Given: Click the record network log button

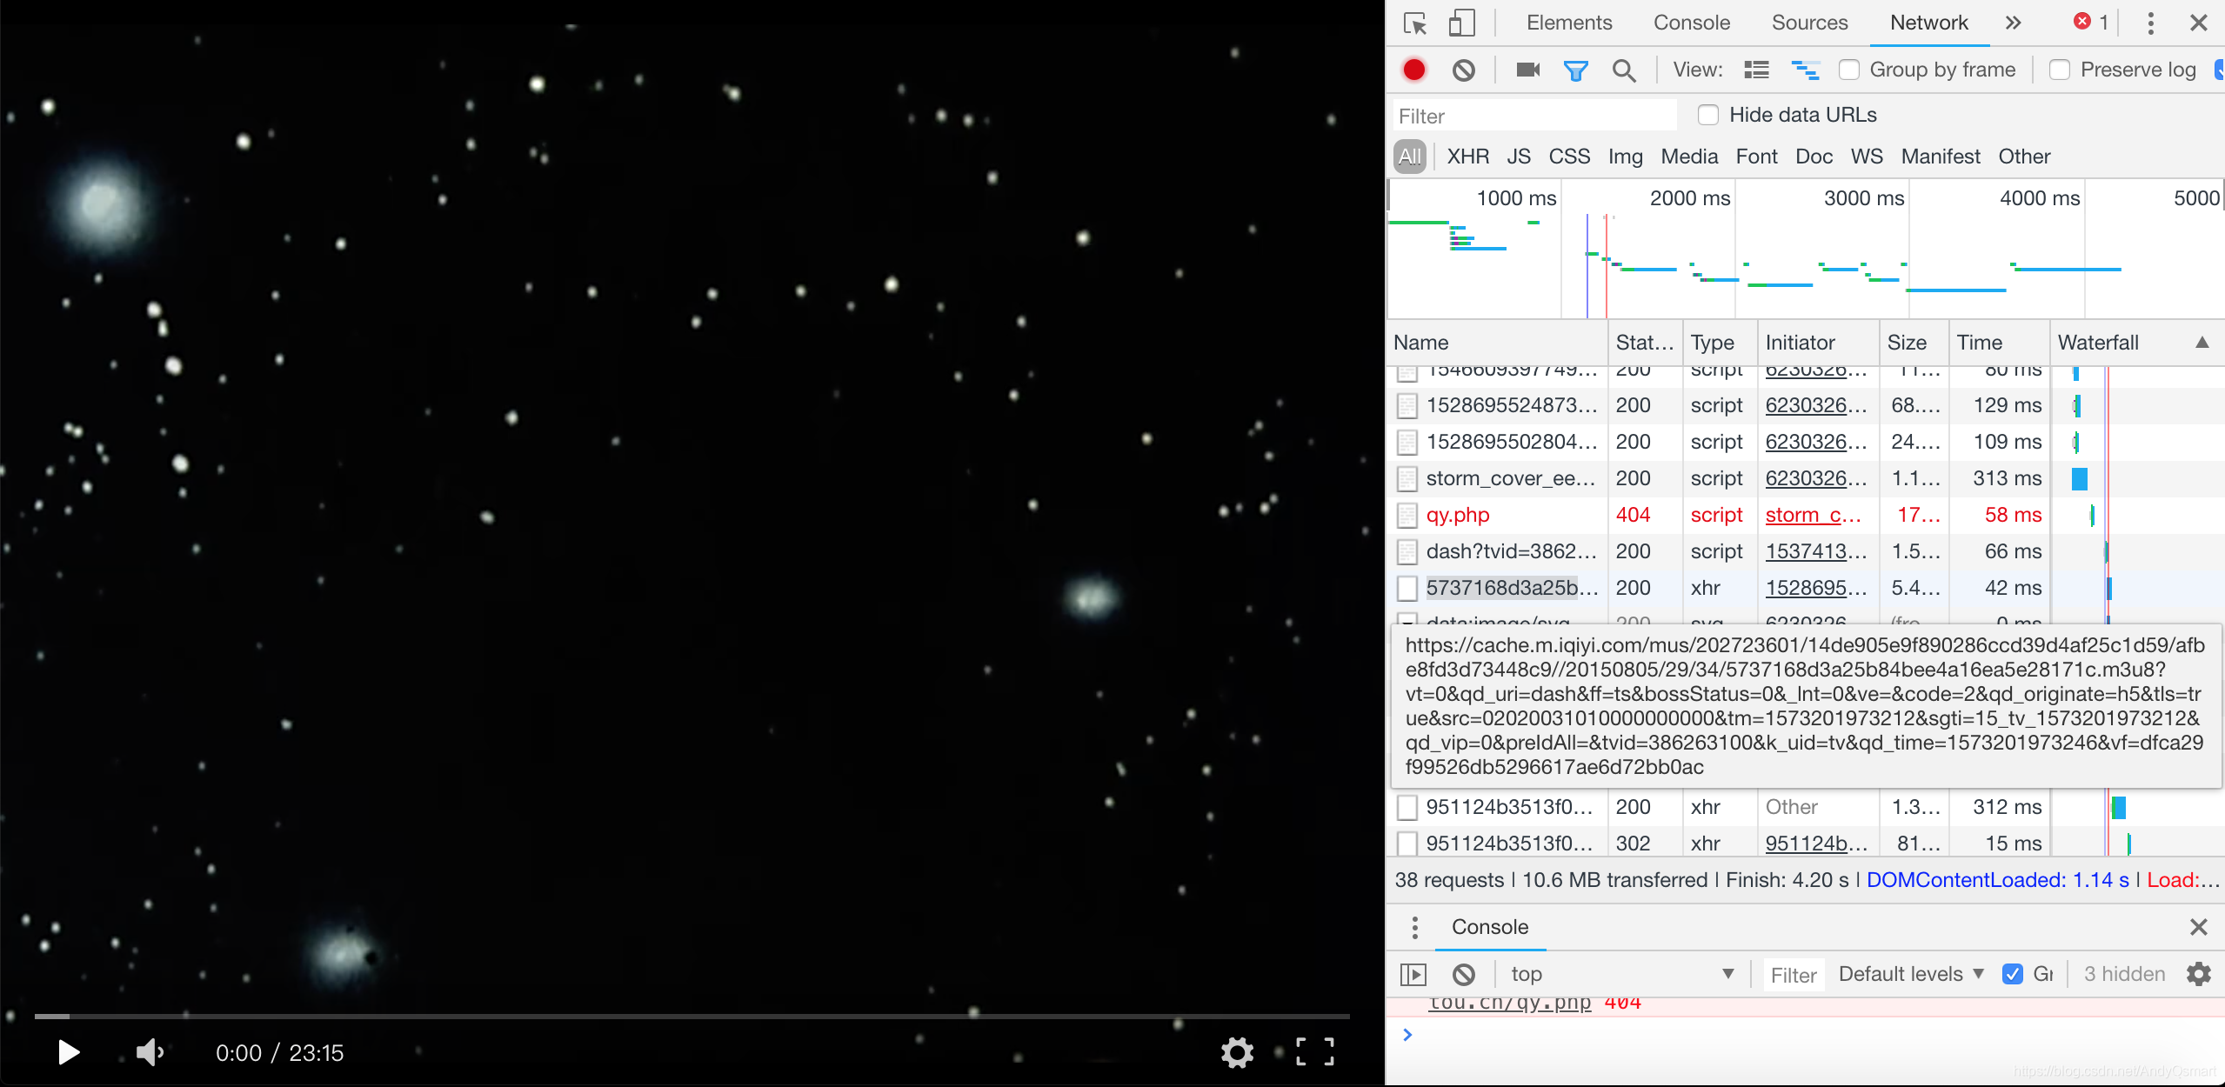Looking at the screenshot, I should click(x=1414, y=70).
